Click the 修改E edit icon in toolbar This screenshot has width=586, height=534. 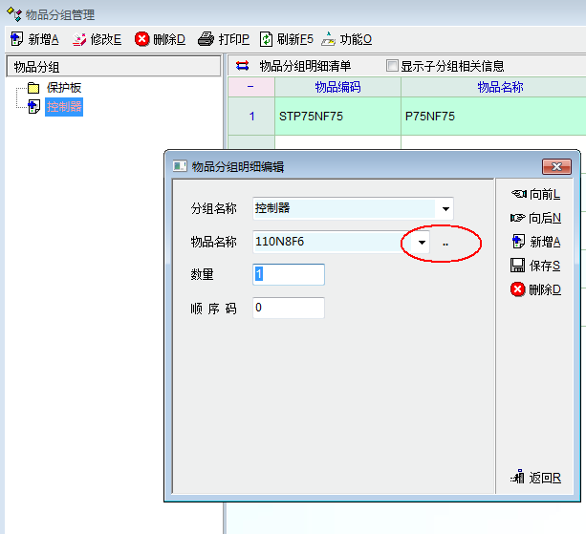point(78,39)
